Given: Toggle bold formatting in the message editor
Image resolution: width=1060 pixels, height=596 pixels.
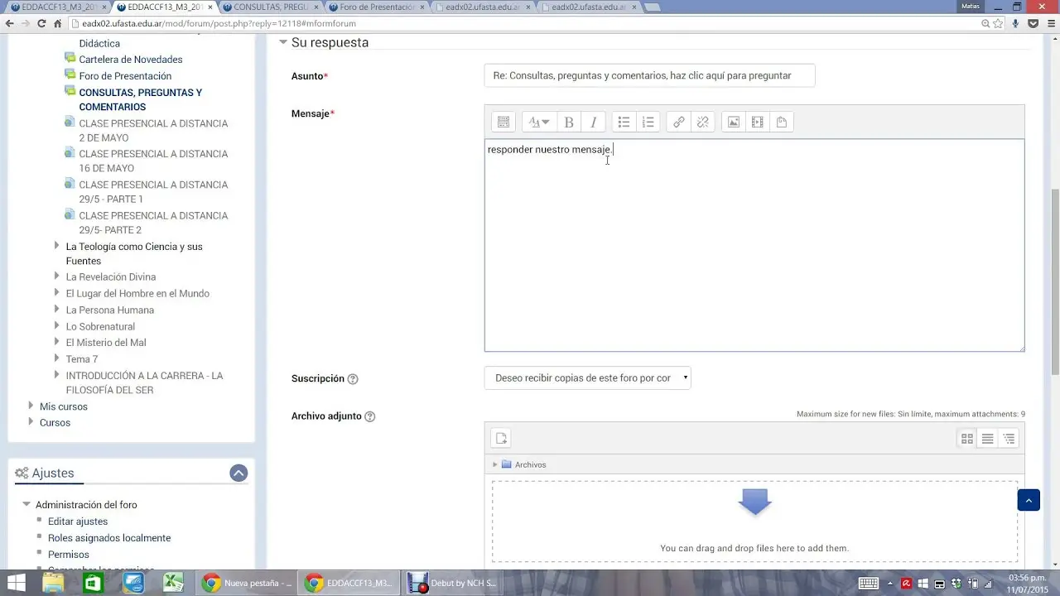Looking at the screenshot, I should (x=569, y=123).
